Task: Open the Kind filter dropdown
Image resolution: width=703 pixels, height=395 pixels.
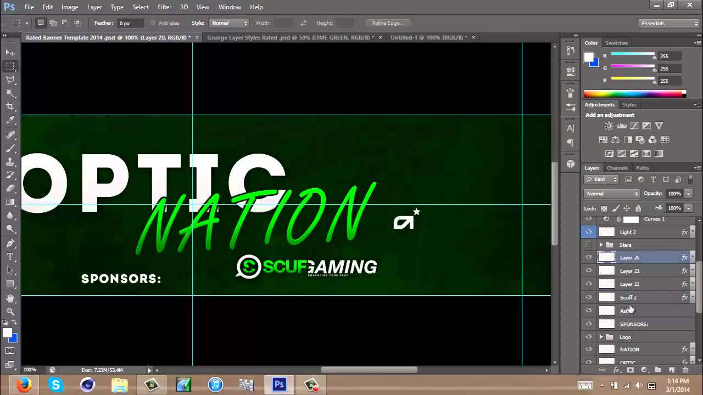Action: pos(602,179)
